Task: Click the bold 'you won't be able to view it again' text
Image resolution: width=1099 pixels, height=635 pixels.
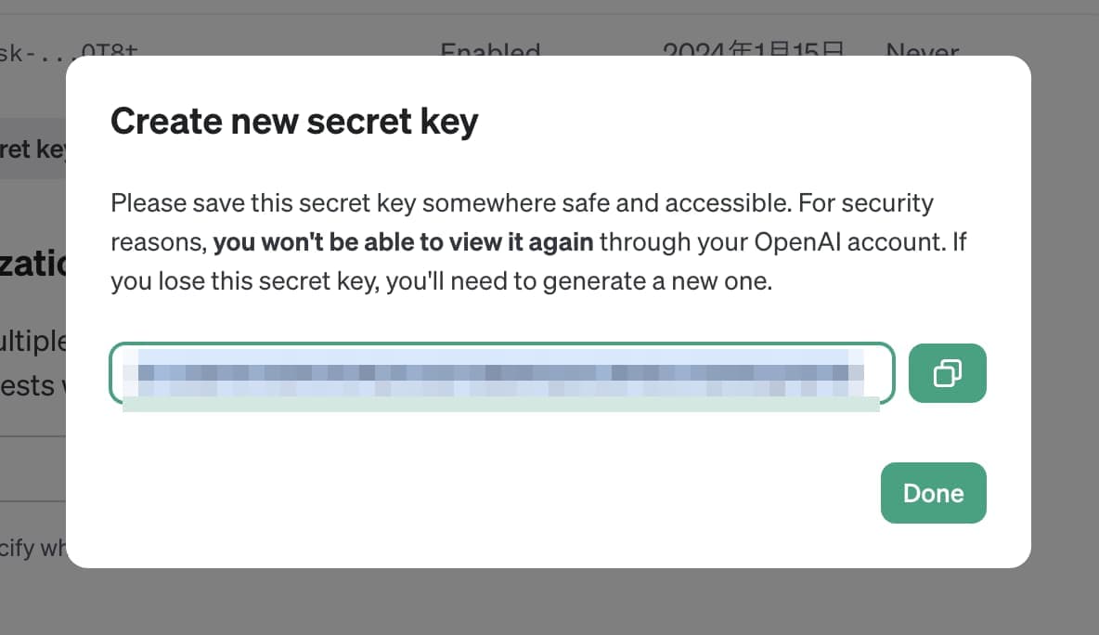Action: (403, 241)
